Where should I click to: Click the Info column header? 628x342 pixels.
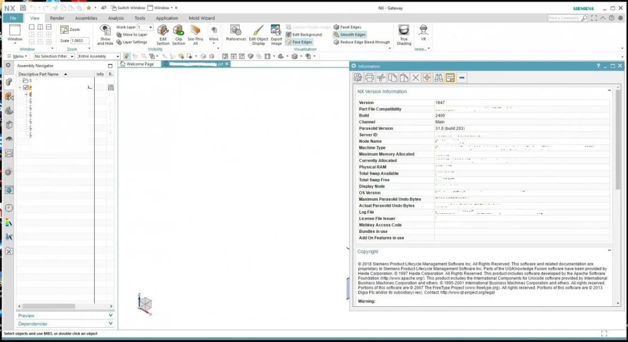click(100, 74)
